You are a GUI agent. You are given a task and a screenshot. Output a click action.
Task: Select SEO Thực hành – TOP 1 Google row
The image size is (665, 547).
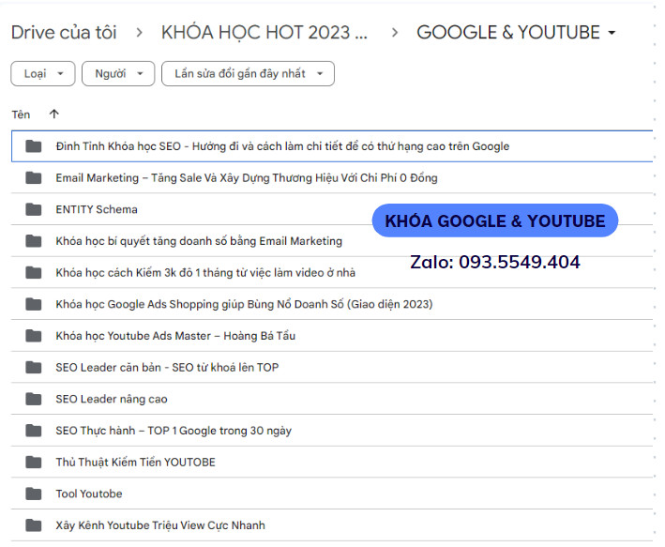[x=174, y=431]
